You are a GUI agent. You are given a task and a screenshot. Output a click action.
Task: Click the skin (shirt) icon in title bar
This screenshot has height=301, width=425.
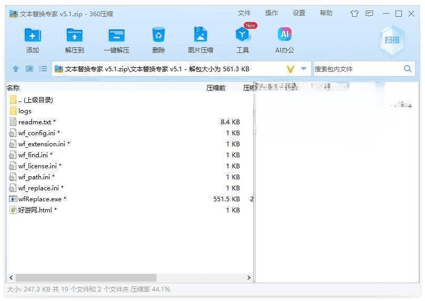[354, 14]
